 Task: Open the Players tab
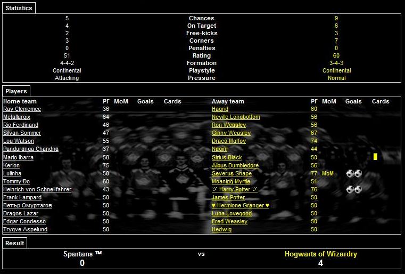[x=16, y=91]
